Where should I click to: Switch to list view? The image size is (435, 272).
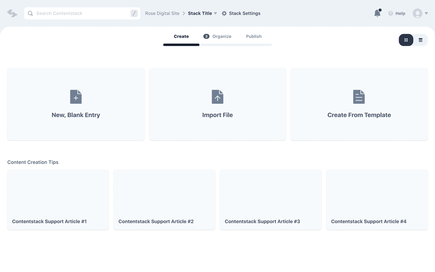click(x=420, y=40)
